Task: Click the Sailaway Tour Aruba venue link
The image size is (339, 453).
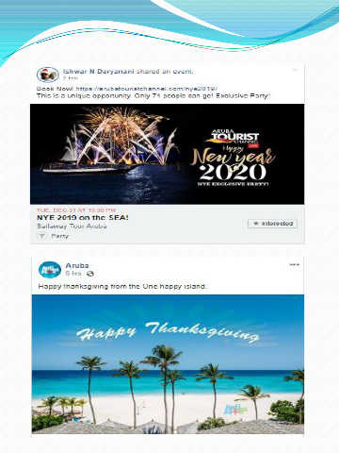Action: 72,226
